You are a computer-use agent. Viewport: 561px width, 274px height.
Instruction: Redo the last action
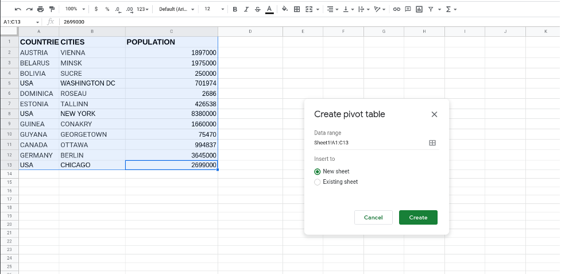[x=29, y=9]
